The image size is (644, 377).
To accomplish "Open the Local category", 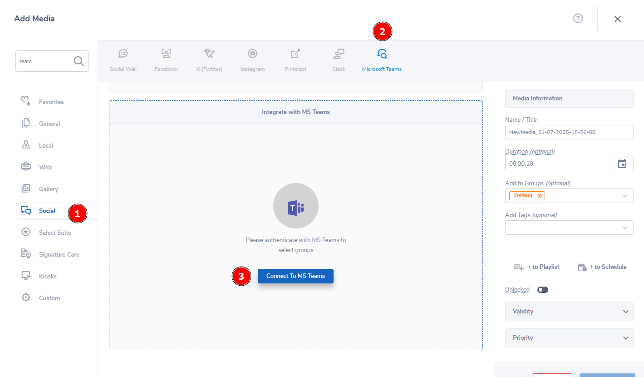I will [46, 145].
